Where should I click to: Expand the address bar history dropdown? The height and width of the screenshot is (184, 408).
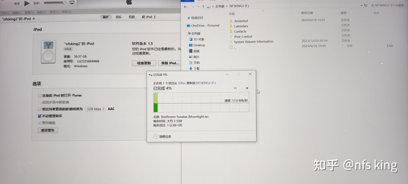tap(361, 5)
